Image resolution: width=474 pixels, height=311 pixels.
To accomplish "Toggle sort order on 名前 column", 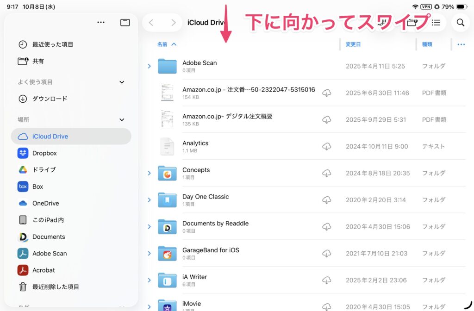I will 167,44.
